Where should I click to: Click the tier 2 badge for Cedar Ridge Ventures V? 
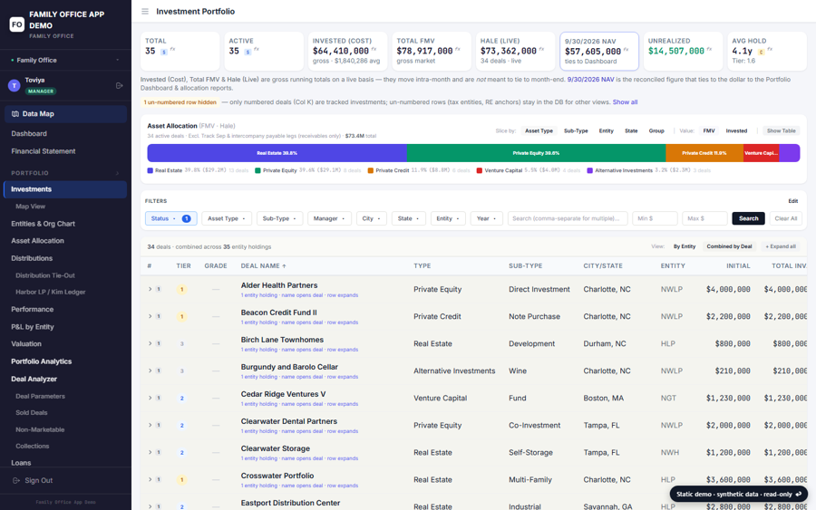pos(181,399)
